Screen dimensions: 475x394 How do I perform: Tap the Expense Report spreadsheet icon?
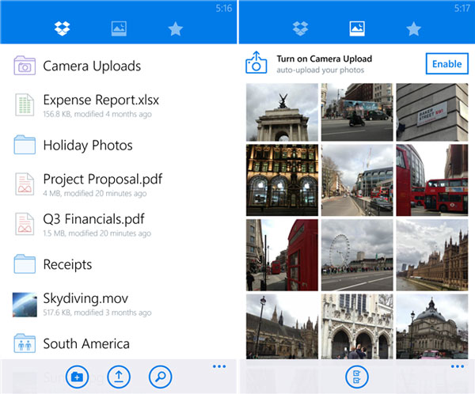[25, 104]
